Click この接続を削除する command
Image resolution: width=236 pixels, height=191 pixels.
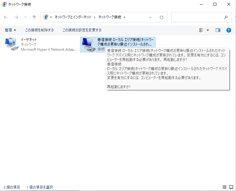pos(39,30)
